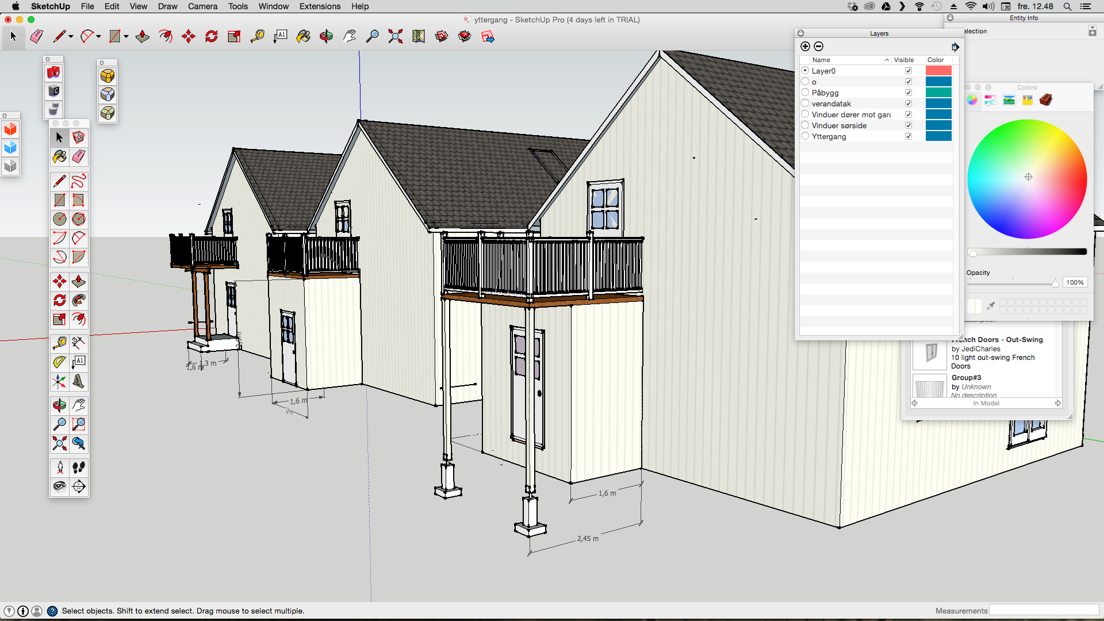
Task: Open Rectangle shape tool dropdown arrow
Action: point(126,37)
